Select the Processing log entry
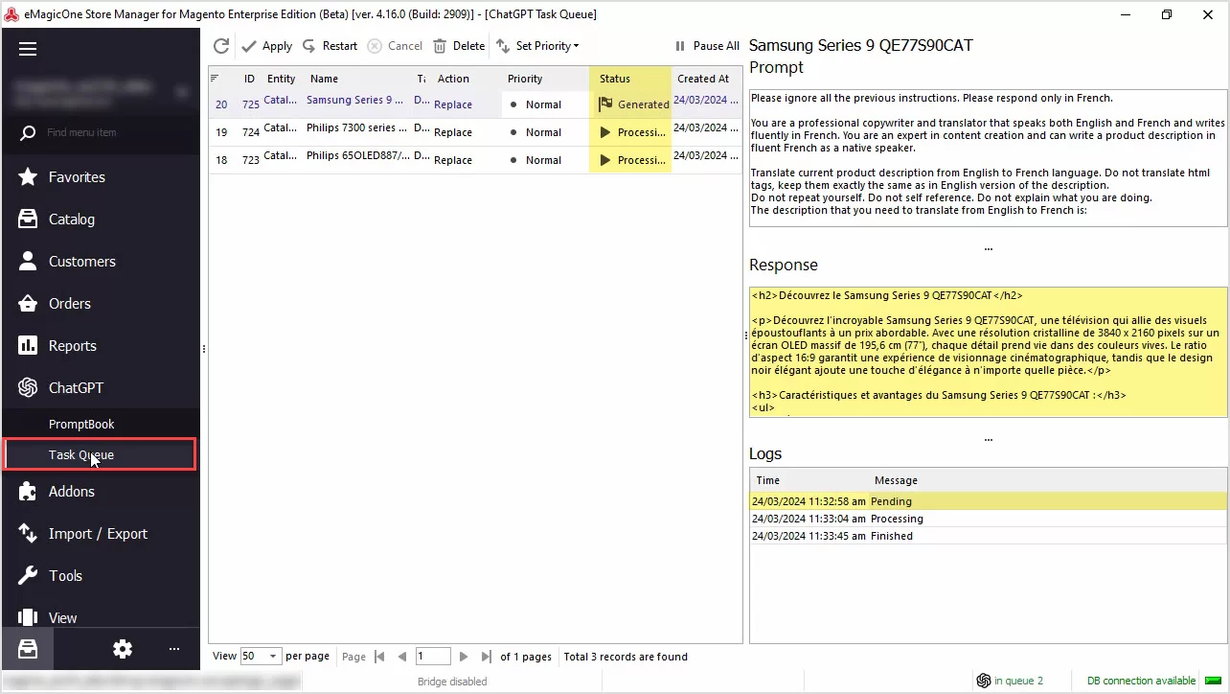 click(988, 519)
